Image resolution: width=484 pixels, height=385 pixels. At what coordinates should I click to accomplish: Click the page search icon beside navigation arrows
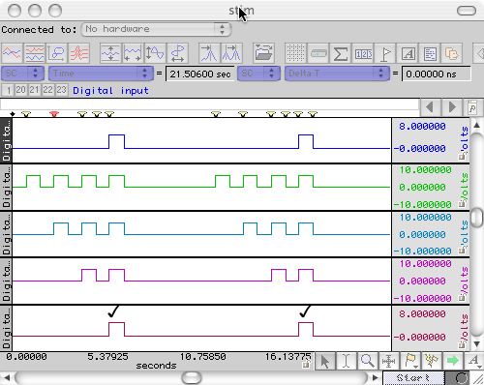tap(473, 107)
